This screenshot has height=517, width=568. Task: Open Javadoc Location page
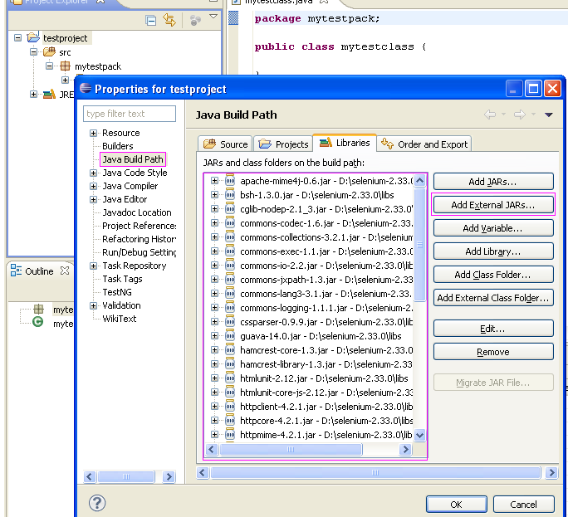click(x=137, y=212)
